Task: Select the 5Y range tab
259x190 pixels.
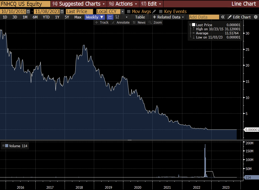Action: coord(67,17)
